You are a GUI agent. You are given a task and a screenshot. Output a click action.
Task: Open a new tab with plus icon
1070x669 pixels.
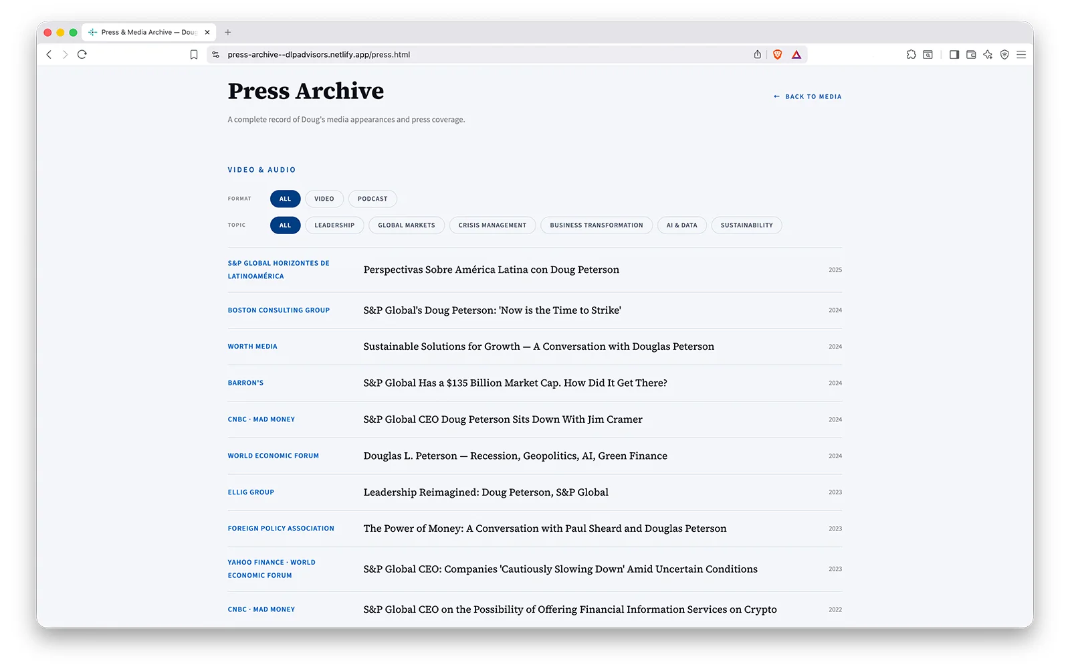tap(228, 32)
